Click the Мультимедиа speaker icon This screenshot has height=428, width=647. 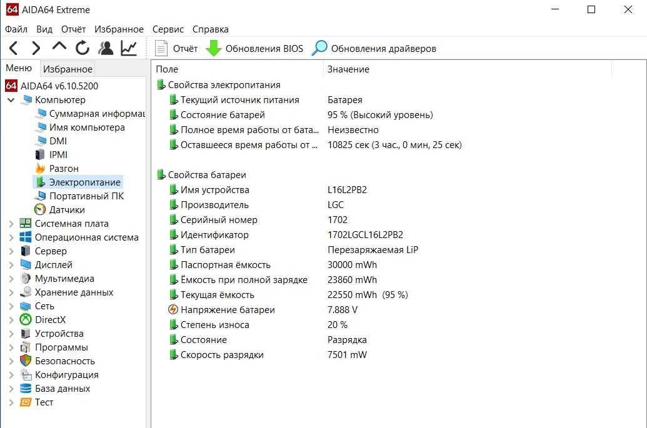point(26,278)
